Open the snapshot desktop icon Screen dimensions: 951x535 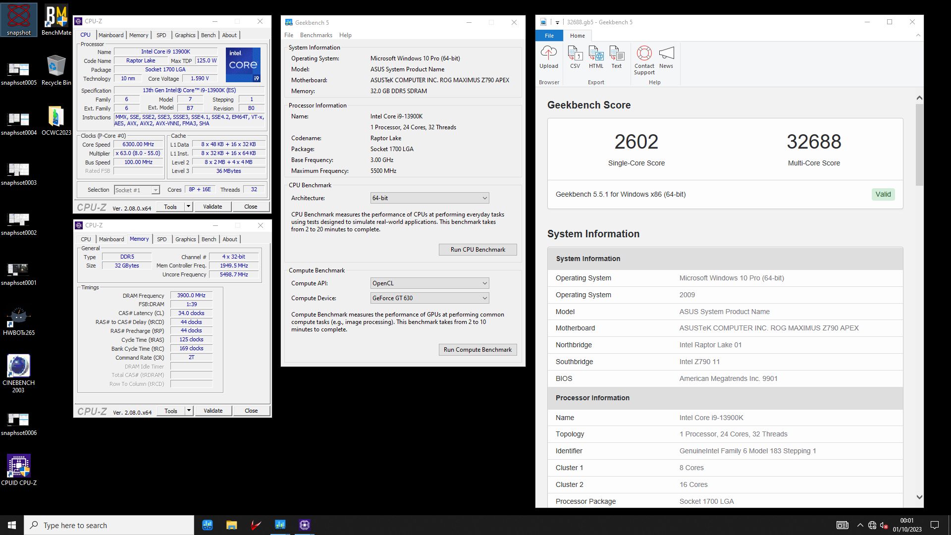click(x=19, y=20)
